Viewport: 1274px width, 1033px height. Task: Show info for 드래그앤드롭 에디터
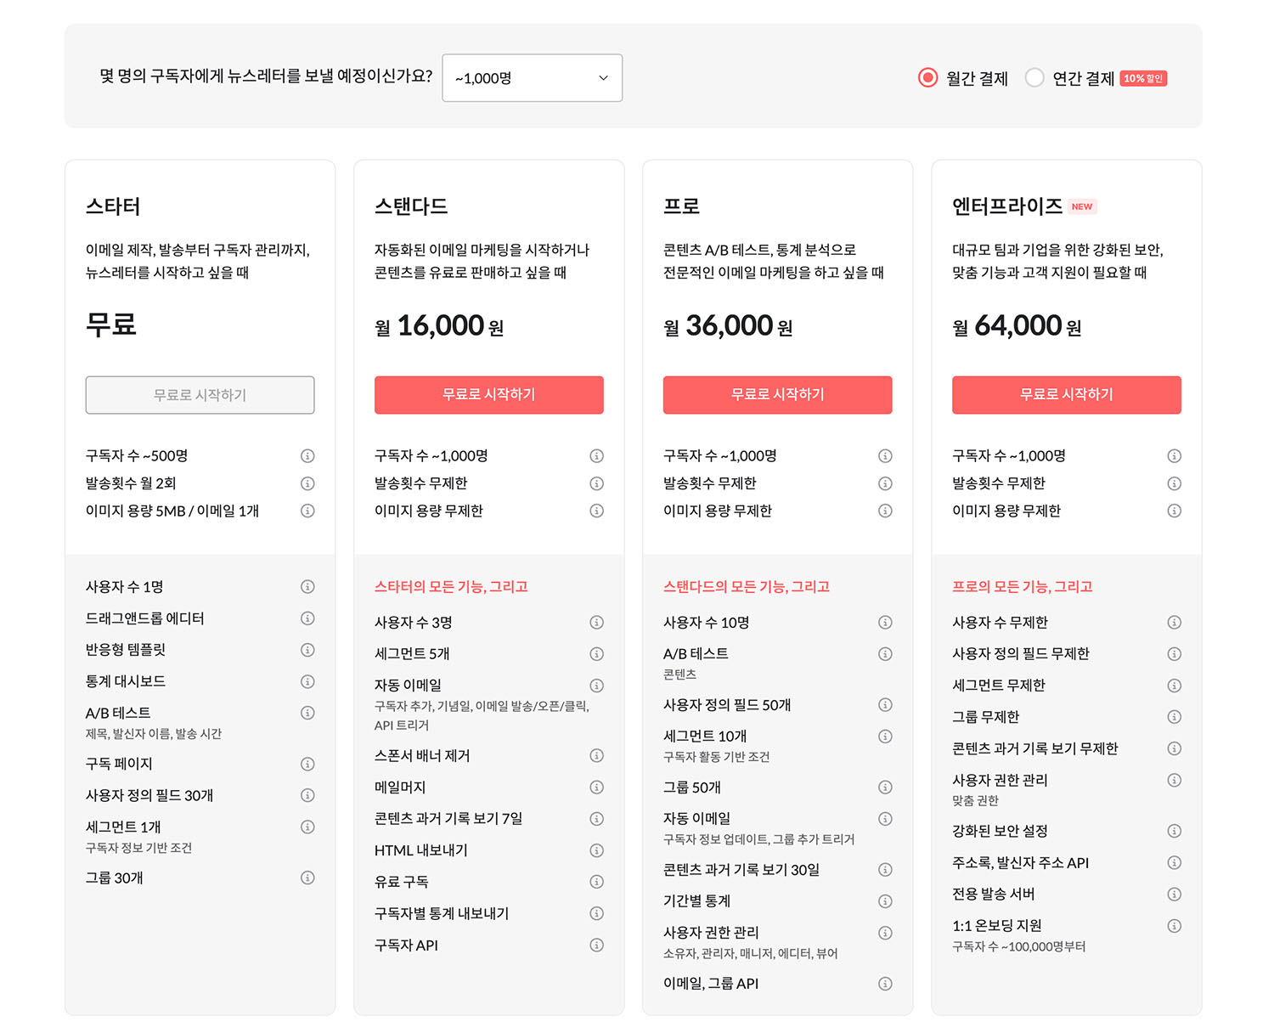tap(307, 618)
